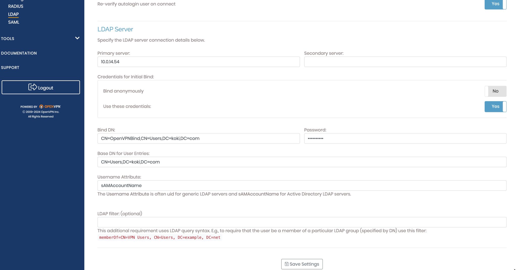Click the Password field
The image size is (517, 270).
coord(405,138)
